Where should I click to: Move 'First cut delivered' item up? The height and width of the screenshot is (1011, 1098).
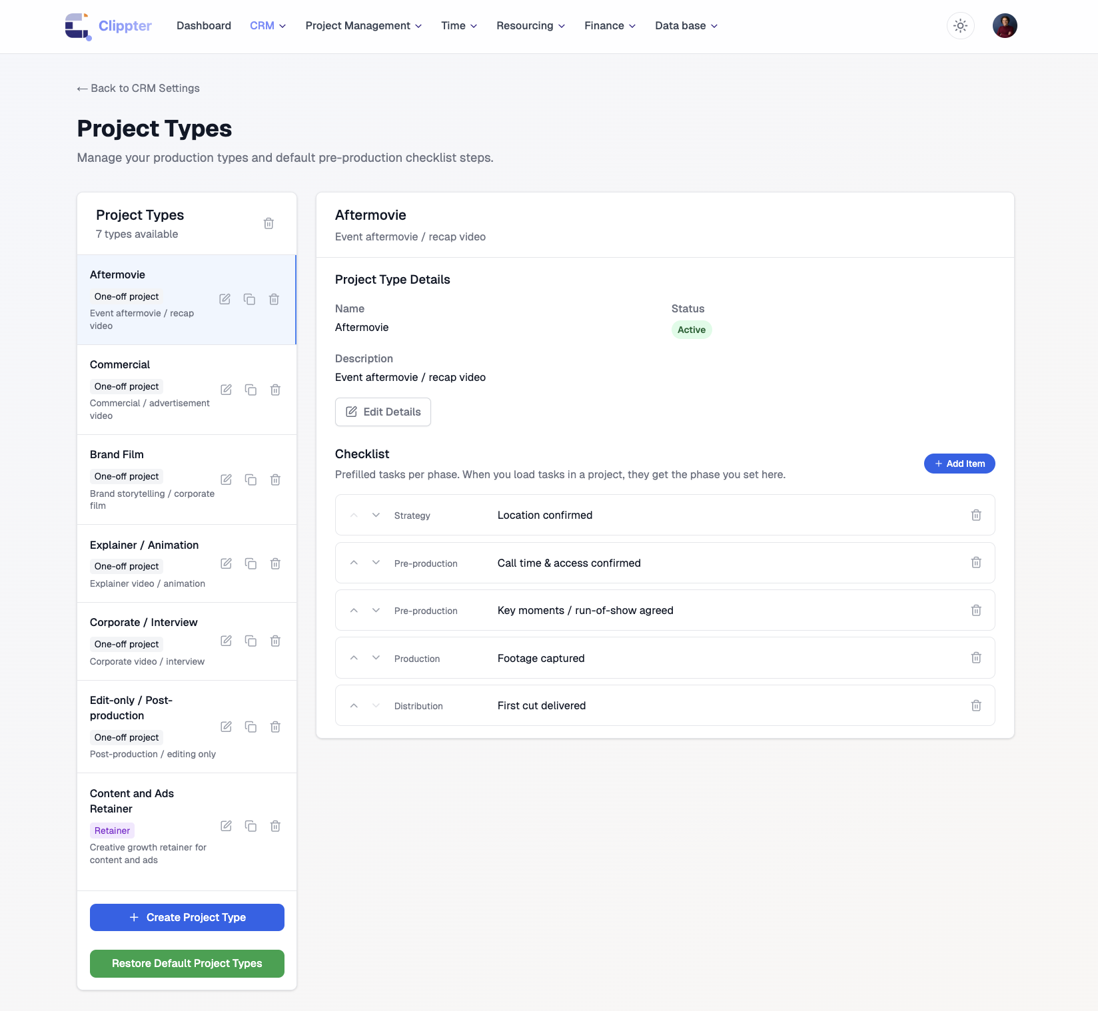[354, 706]
